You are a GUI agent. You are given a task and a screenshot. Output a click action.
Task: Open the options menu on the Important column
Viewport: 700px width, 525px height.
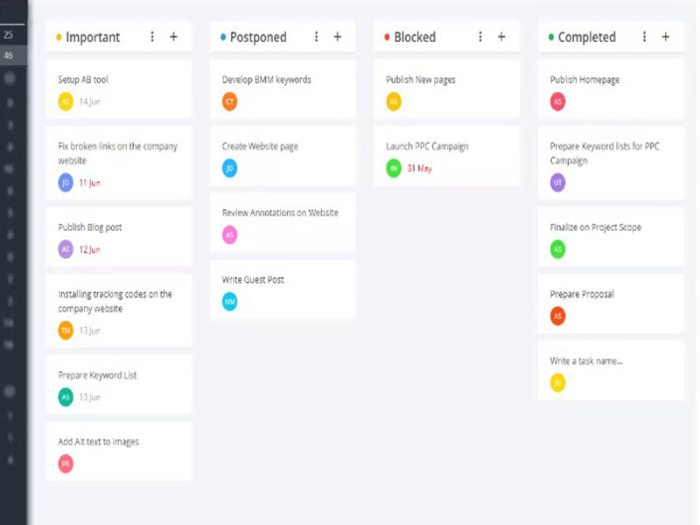pos(152,37)
